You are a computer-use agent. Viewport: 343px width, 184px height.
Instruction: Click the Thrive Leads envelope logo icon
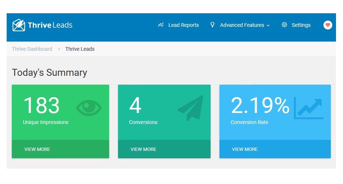tap(19, 25)
